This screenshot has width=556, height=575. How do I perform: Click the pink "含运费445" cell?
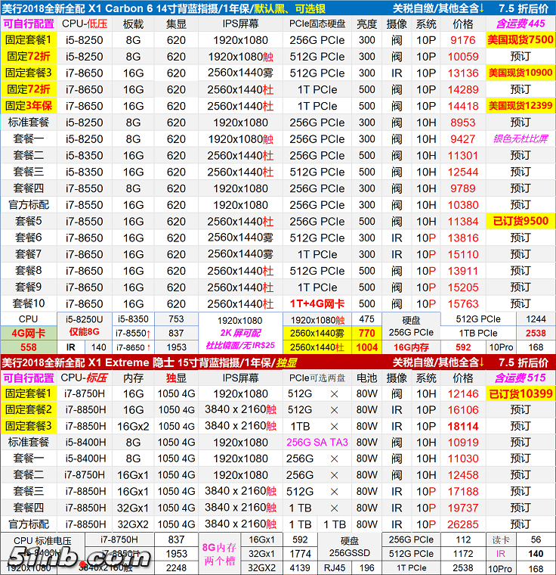tap(520, 24)
